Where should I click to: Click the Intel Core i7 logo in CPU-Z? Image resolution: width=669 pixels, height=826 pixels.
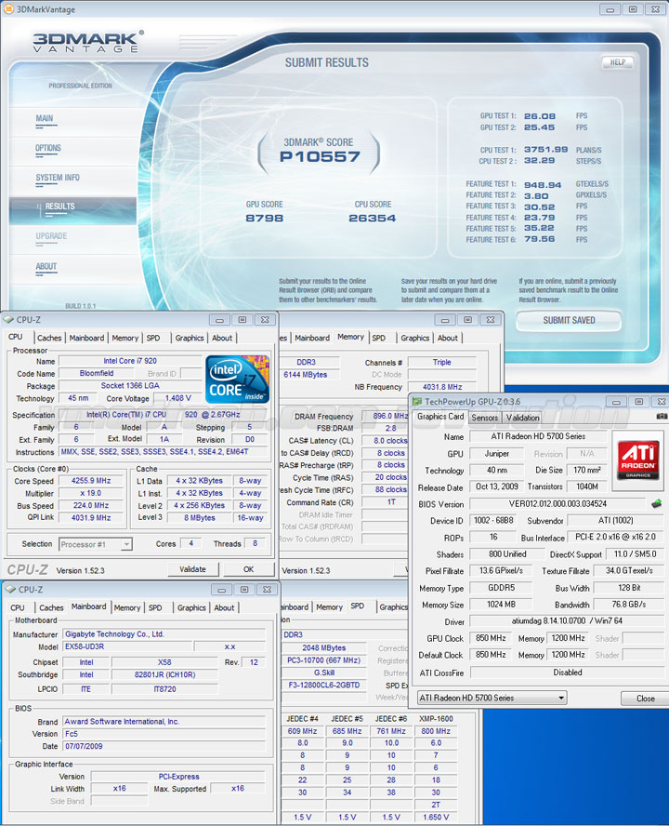[x=237, y=380]
